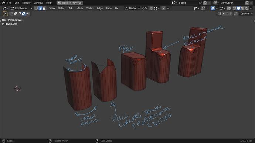Click the Blender logo icon

[x=3, y=3]
